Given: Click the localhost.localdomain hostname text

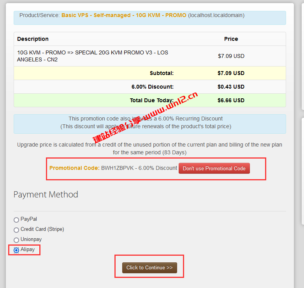Looking at the screenshot, I should click(216, 16).
